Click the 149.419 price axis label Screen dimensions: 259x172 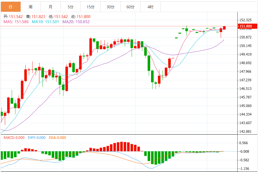point(245,54)
